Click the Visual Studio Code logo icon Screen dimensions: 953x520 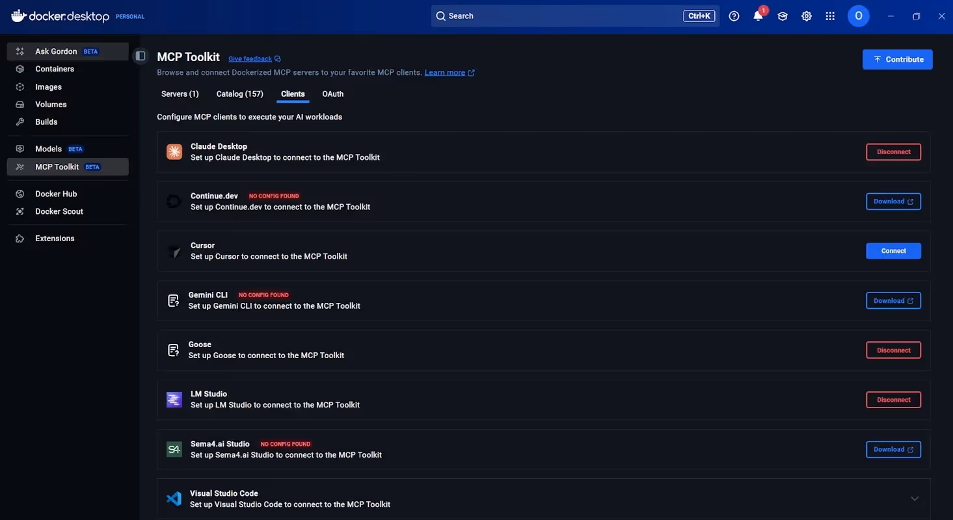coord(174,499)
